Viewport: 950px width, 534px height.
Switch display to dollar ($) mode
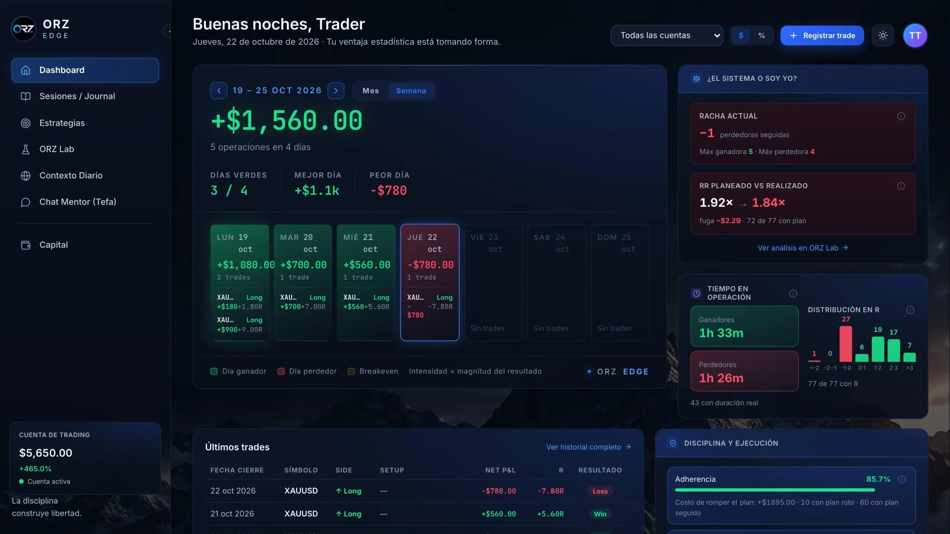741,36
